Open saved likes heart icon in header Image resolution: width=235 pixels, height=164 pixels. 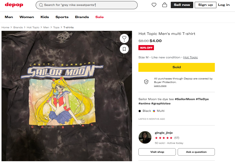coord(154,5)
